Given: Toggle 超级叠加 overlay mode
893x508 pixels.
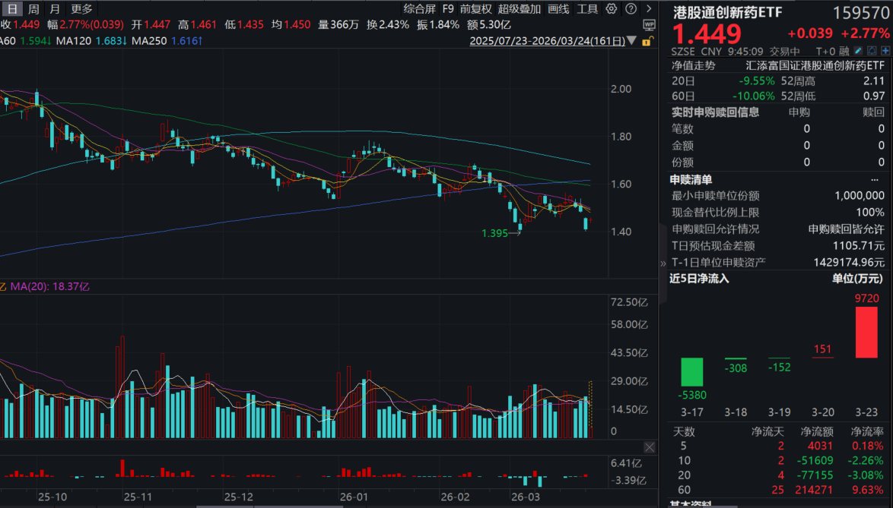Looking at the screenshot, I should coord(520,9).
